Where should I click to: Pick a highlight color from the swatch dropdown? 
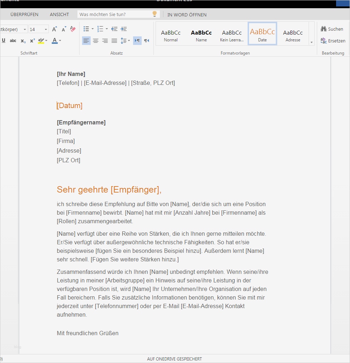(46, 41)
